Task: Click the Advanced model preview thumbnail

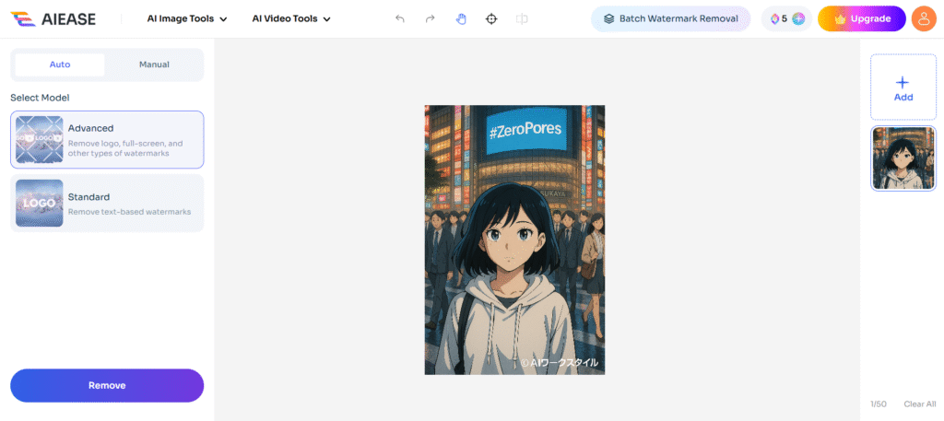Action: 39,139
